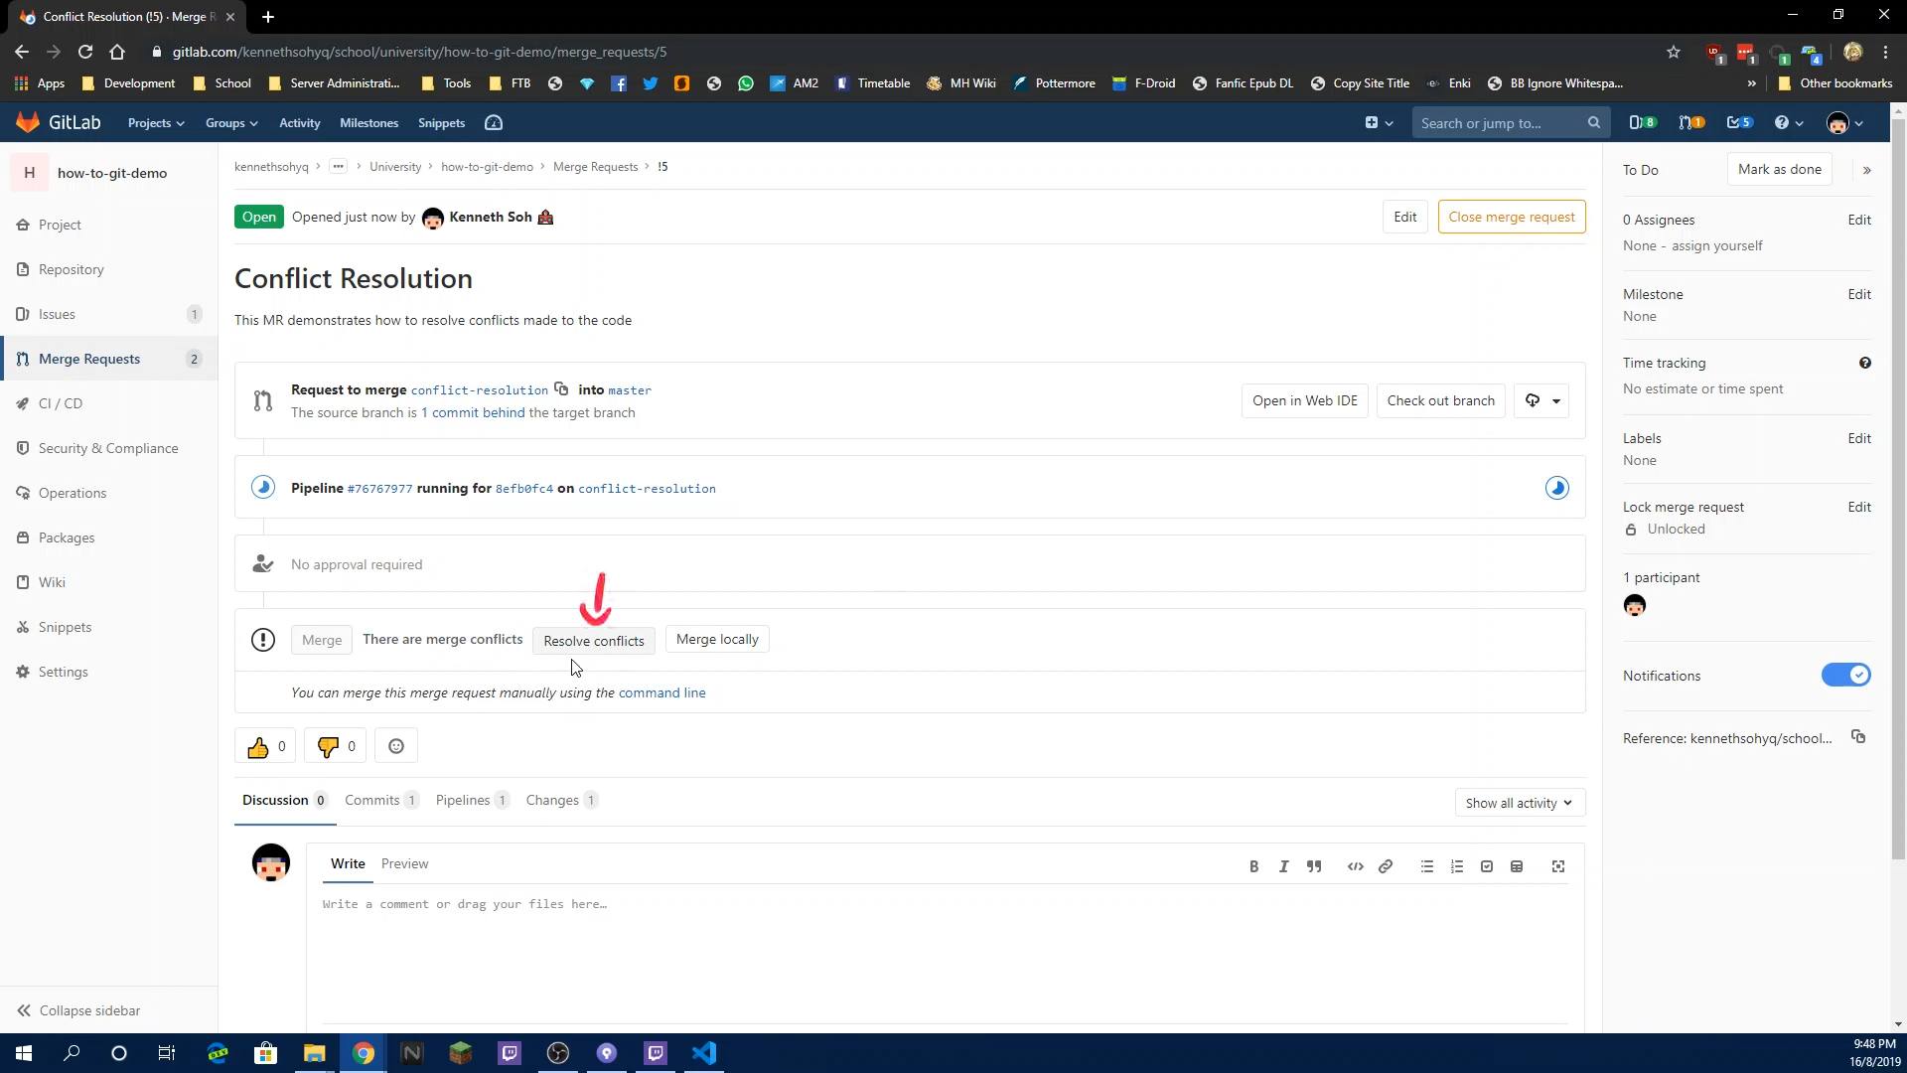Switch to the Commits tab

372,799
